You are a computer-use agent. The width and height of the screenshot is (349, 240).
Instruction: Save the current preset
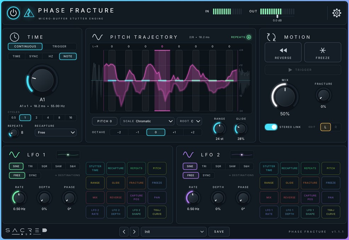point(219,232)
